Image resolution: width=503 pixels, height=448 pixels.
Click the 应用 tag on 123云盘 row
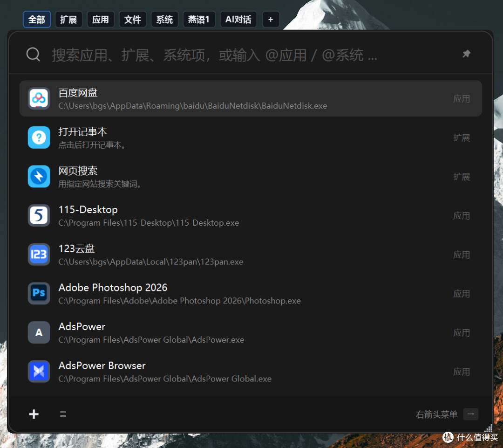(462, 255)
